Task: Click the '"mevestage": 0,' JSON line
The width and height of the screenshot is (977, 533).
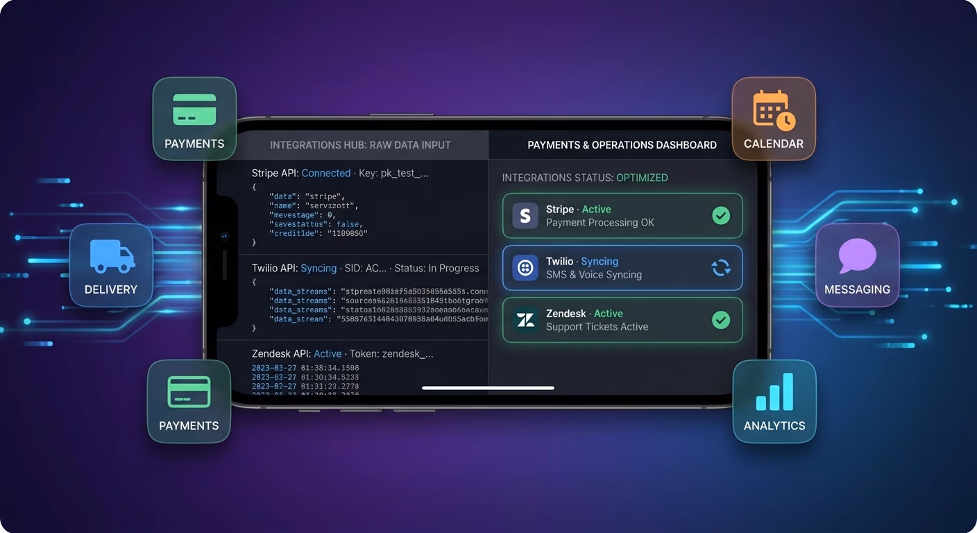Action: pyautogui.click(x=302, y=215)
